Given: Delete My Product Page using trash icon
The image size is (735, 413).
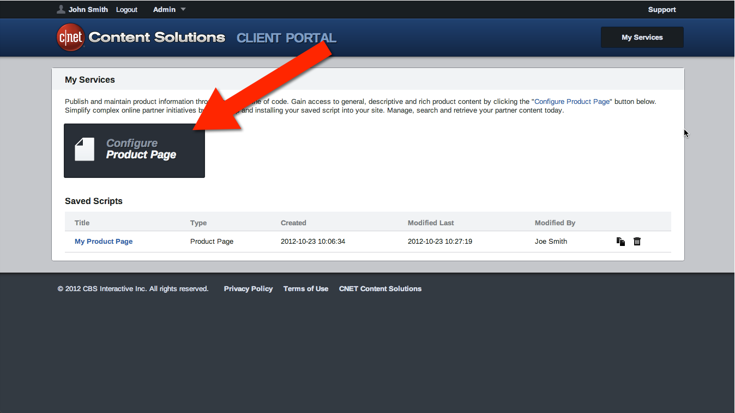Looking at the screenshot, I should point(637,242).
